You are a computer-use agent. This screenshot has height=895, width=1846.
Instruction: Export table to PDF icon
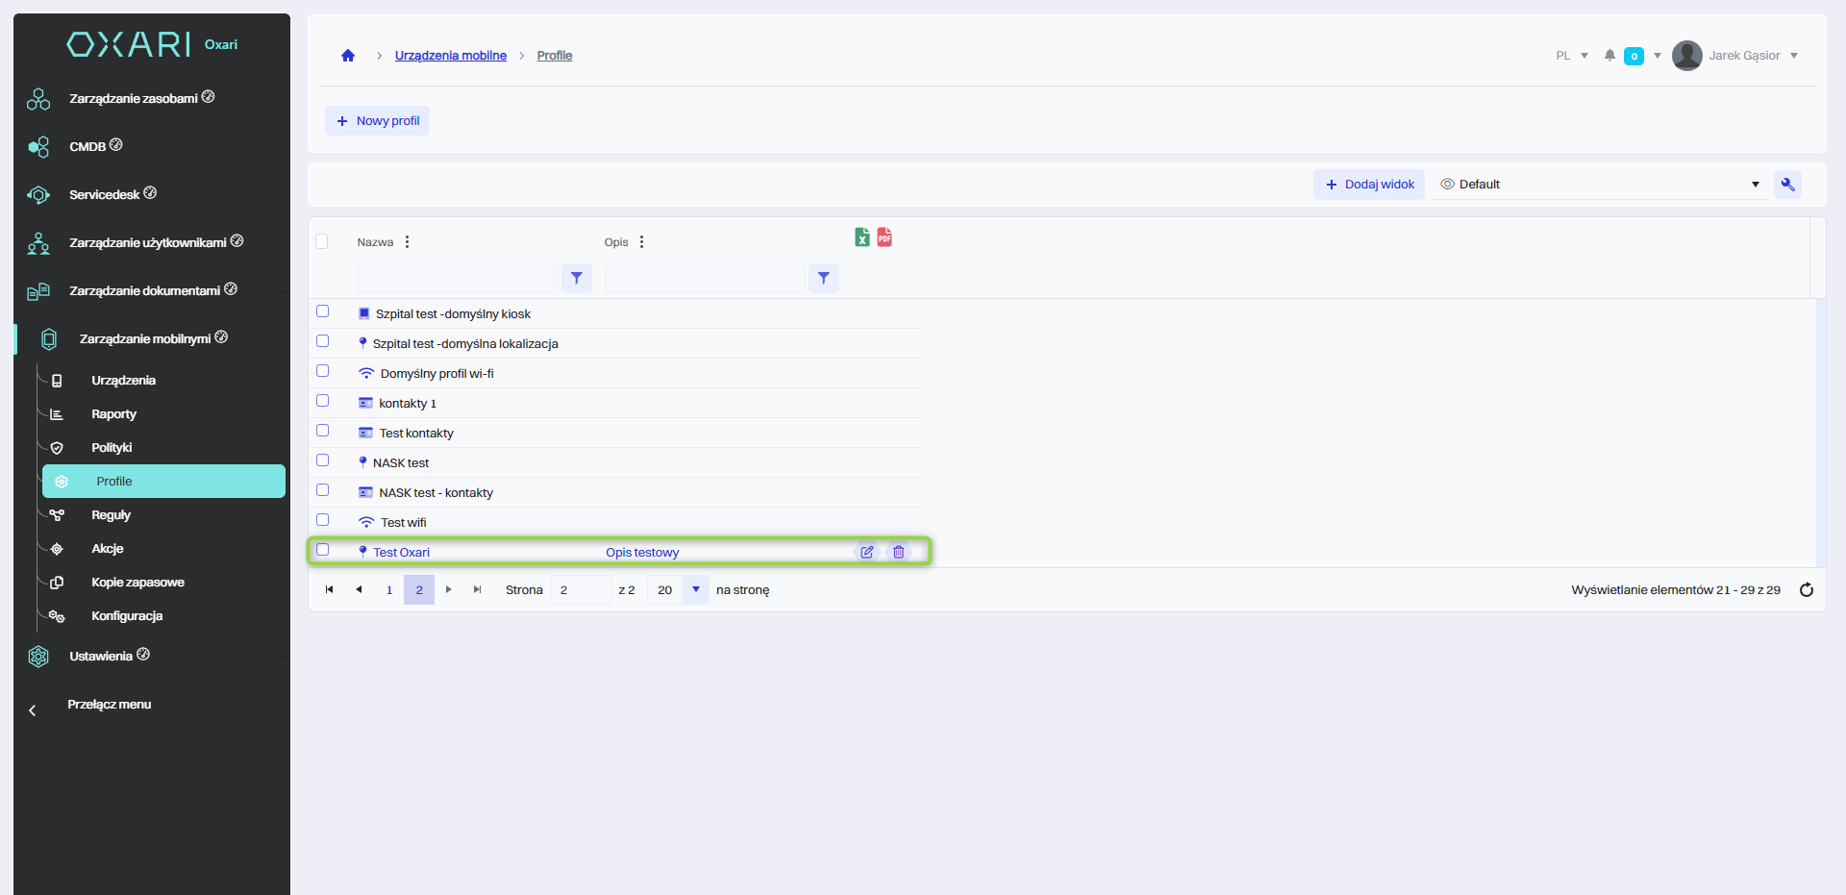click(x=885, y=237)
